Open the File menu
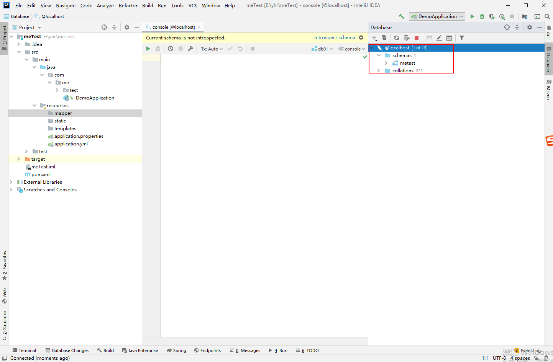The width and height of the screenshot is (553, 362). (x=19, y=6)
